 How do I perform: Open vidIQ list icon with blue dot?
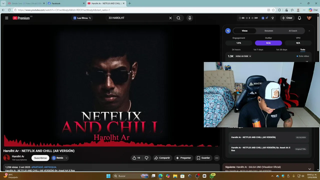click(267, 18)
